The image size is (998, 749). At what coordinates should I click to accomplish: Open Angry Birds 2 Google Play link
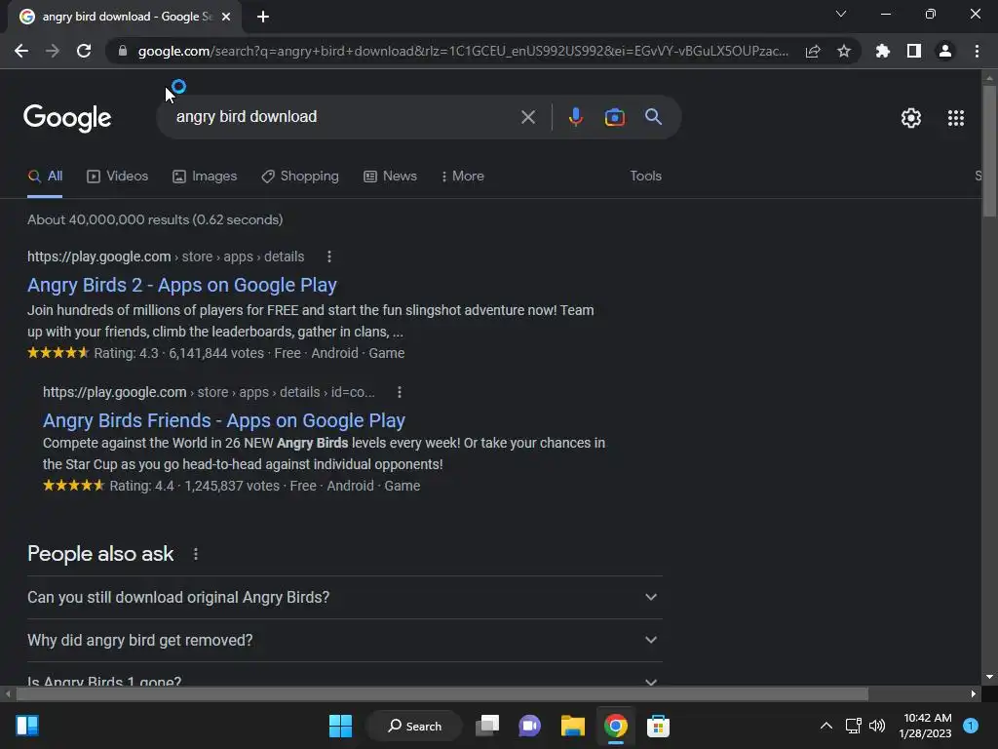182,285
